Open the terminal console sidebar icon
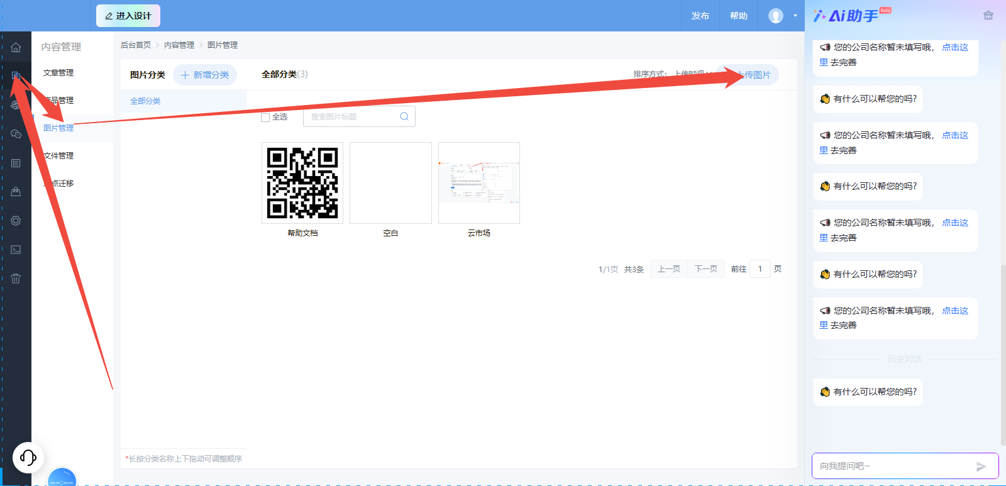Image resolution: width=1006 pixels, height=486 pixels. 16,250
